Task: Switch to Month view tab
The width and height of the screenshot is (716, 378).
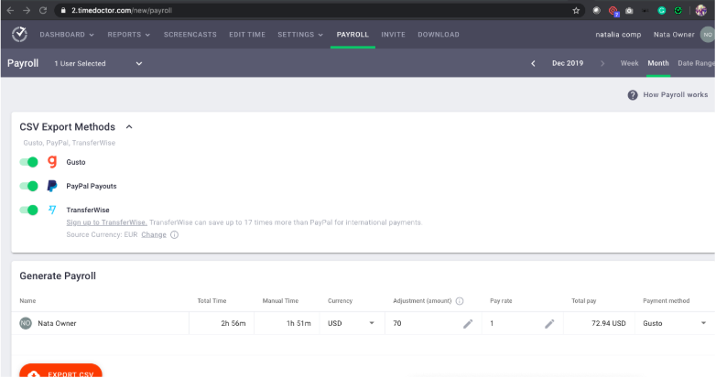Action: (658, 63)
